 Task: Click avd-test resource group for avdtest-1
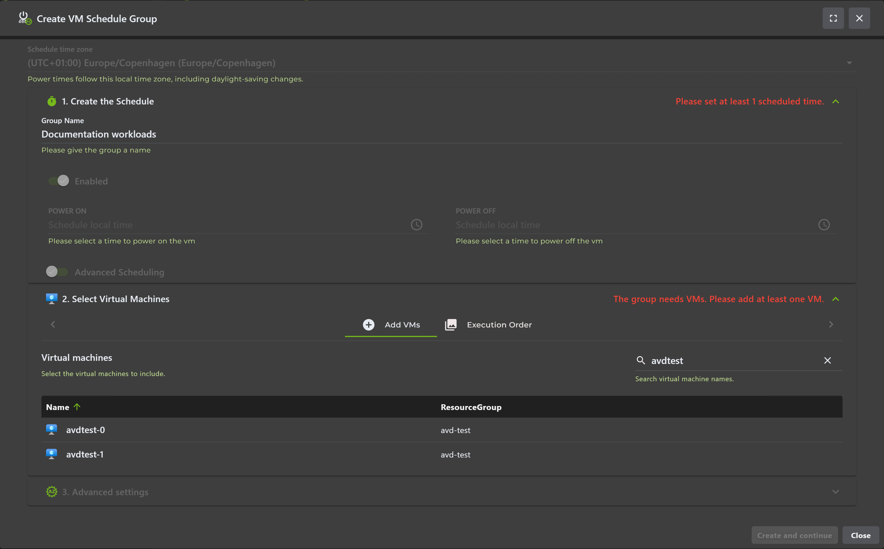455,454
